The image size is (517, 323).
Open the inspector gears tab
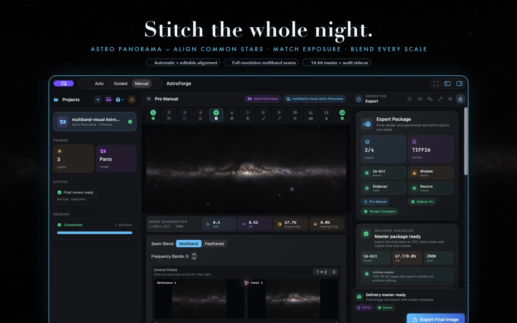coord(430,99)
